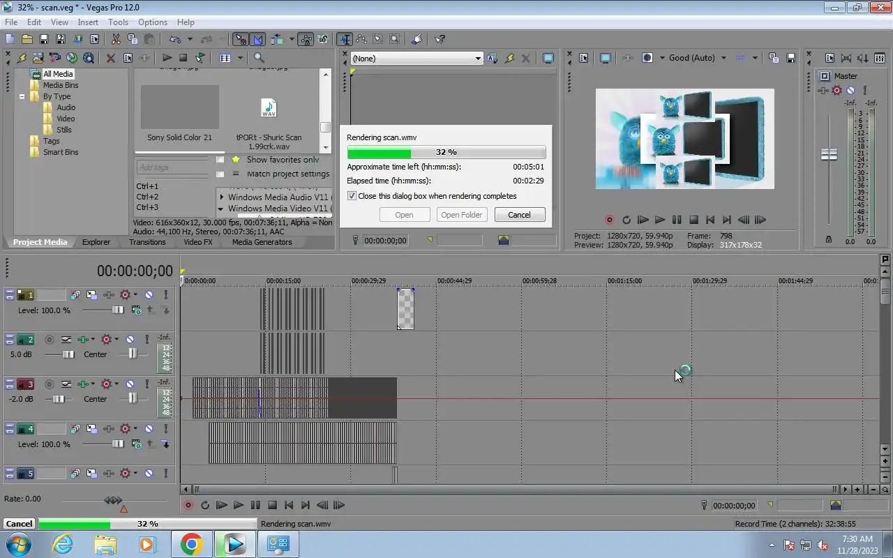
Task: Uncheck Close this dialog box when rendering completes
Action: pos(352,196)
